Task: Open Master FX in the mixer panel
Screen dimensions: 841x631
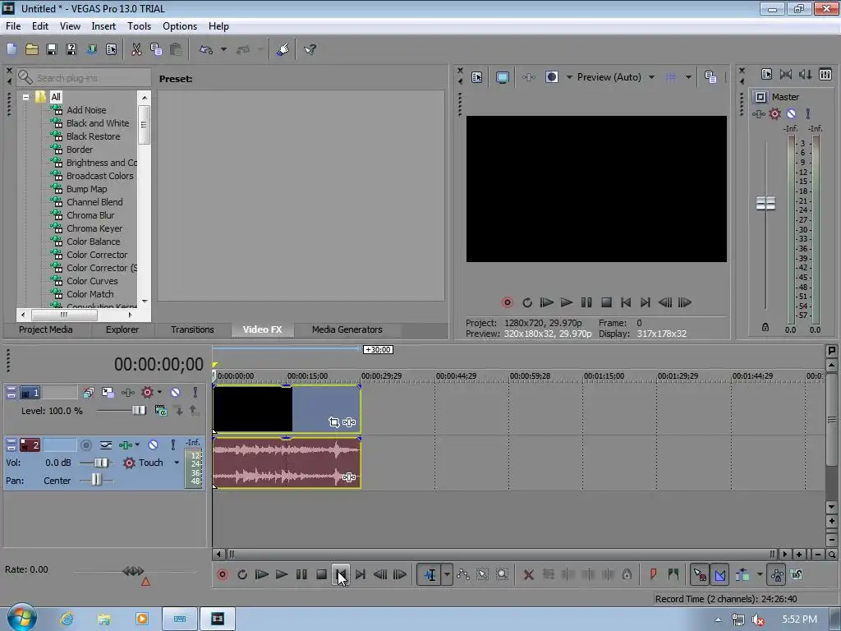Action: [758, 113]
